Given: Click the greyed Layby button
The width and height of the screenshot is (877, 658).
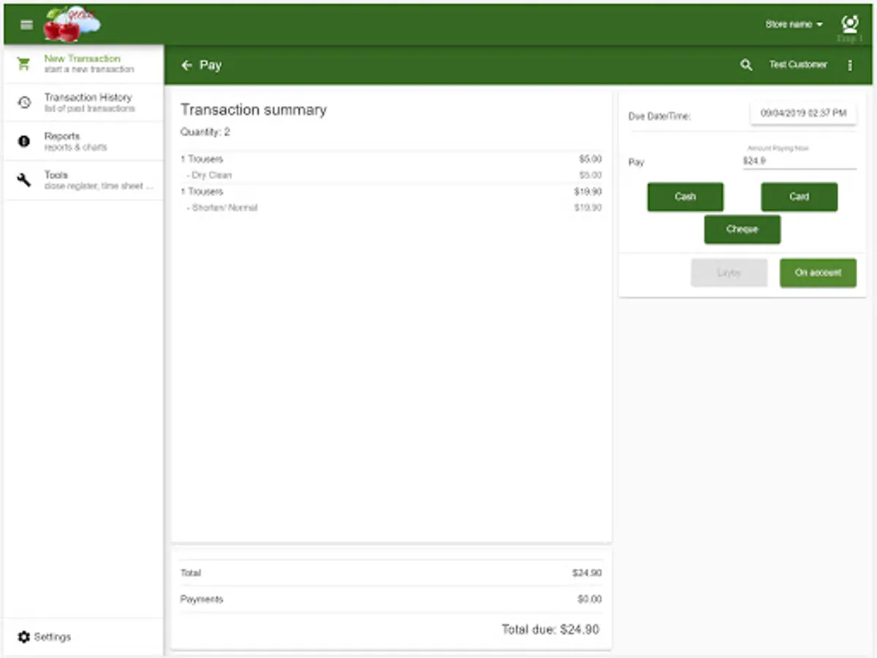Looking at the screenshot, I should 729,273.
